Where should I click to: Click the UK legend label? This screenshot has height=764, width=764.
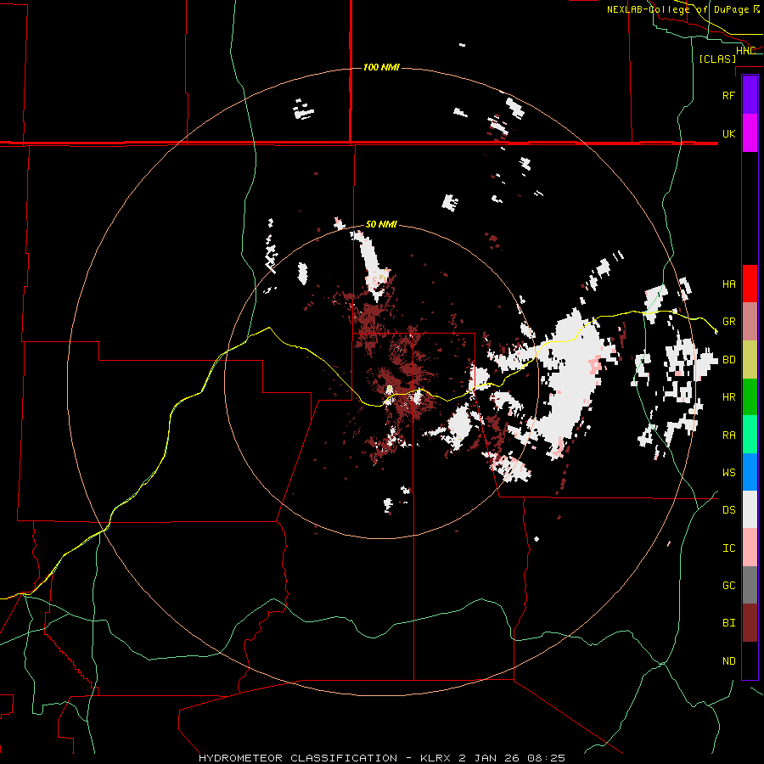click(728, 133)
